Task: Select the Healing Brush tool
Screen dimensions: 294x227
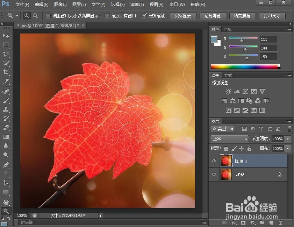Action: tap(6, 91)
